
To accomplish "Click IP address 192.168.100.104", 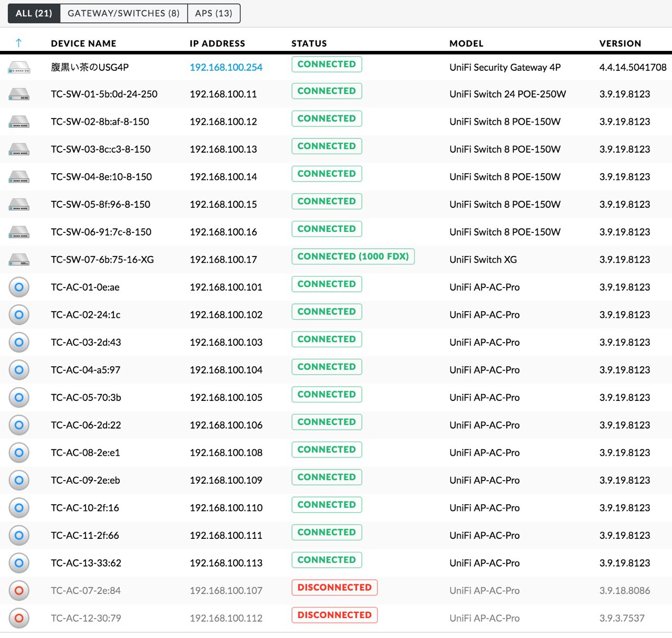I will click(226, 370).
